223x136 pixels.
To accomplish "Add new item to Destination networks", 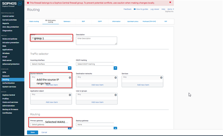I will (98, 85).
